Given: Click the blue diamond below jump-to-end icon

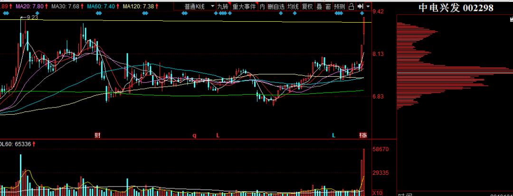Looking at the screenshot, I should [x=362, y=13].
